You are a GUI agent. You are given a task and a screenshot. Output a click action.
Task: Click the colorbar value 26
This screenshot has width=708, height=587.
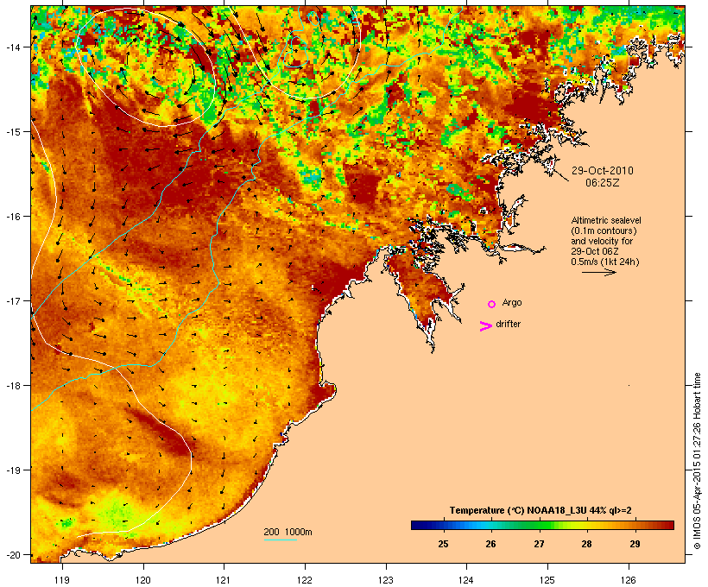490,544
